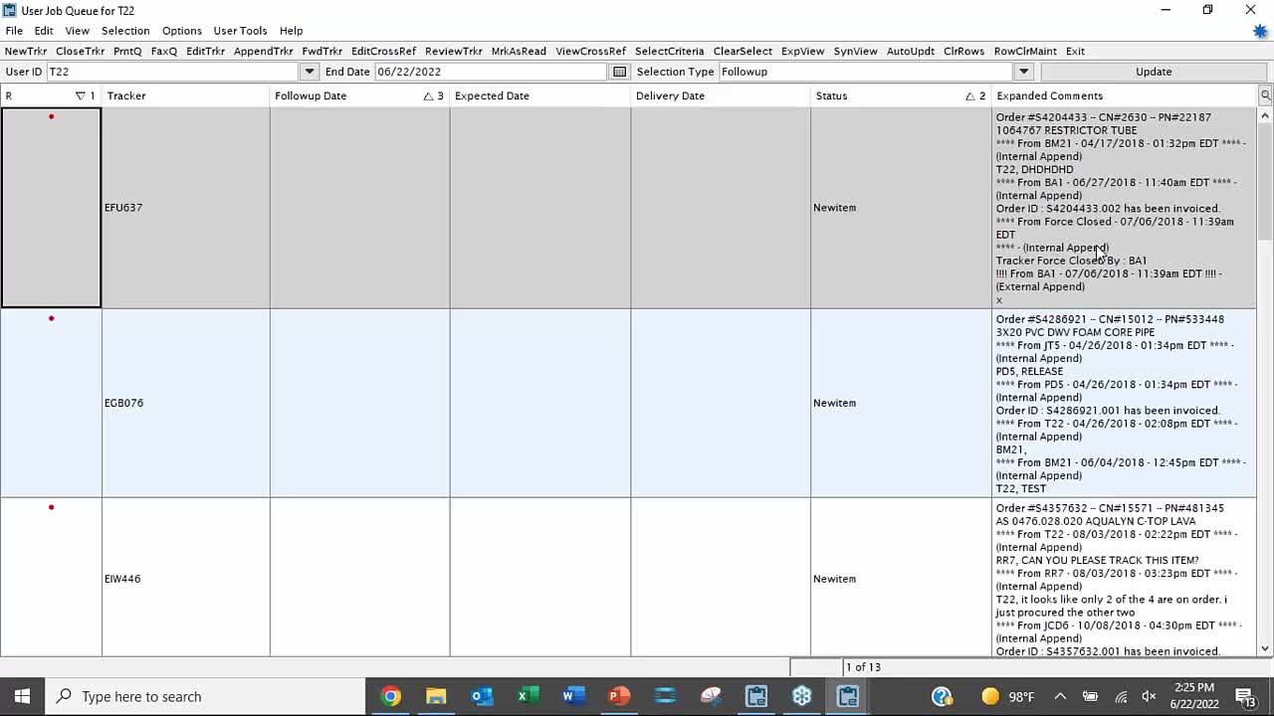
Task: Open Word from the taskbar
Action: [x=573, y=696]
